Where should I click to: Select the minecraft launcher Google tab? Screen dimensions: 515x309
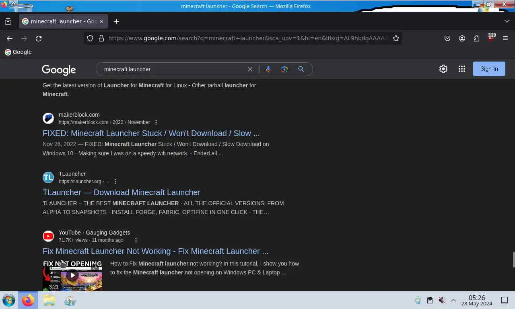63,21
